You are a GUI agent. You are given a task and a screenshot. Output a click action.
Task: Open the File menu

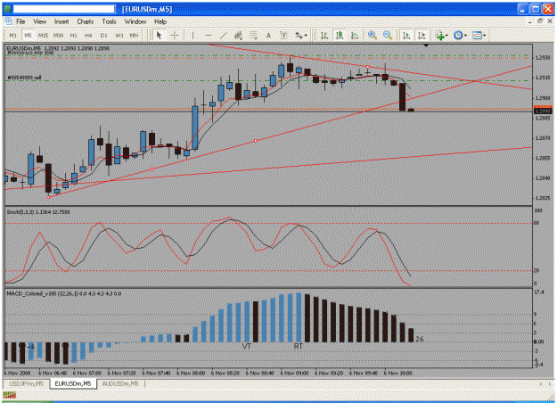pos(20,21)
